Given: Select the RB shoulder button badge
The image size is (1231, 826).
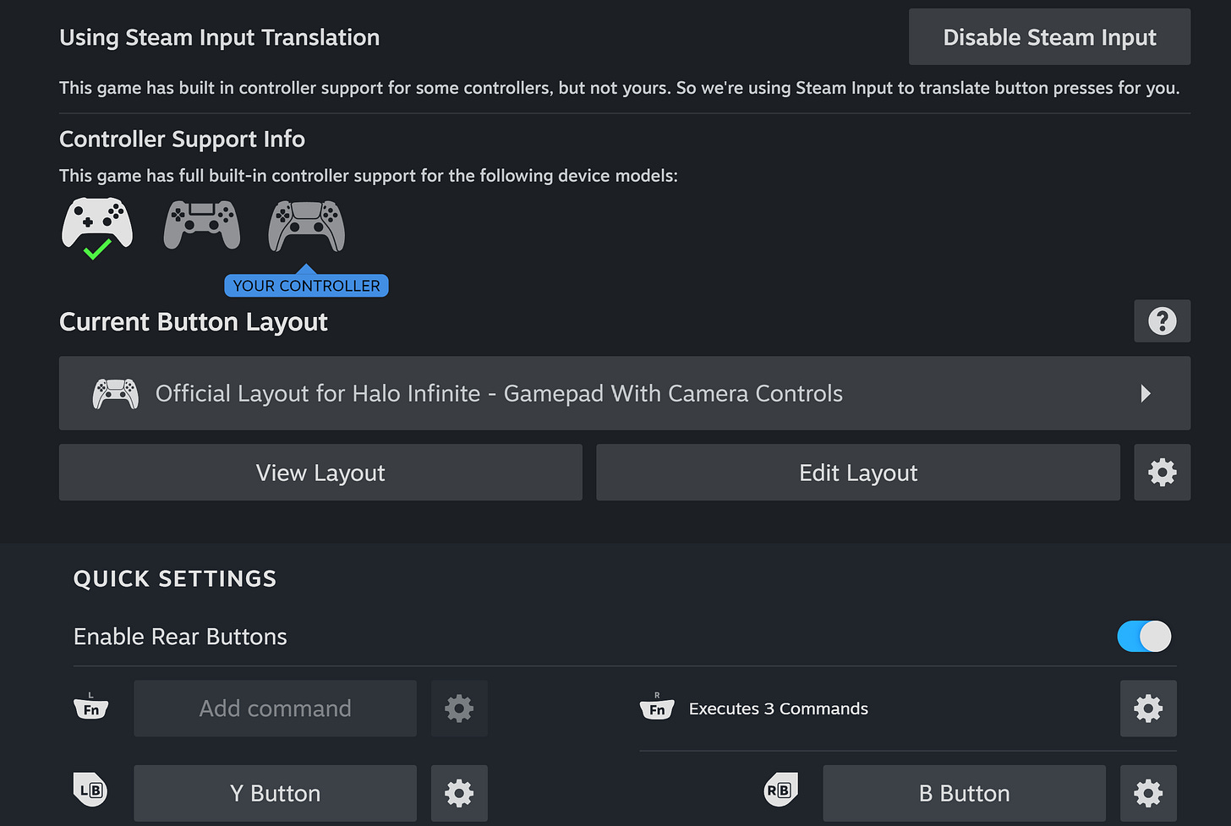Looking at the screenshot, I should tap(780, 790).
